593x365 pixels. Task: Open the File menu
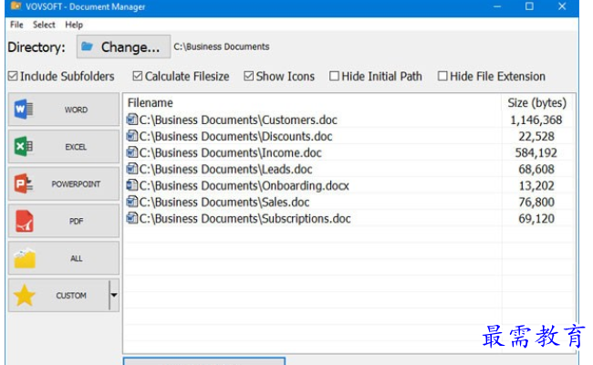tap(16, 25)
